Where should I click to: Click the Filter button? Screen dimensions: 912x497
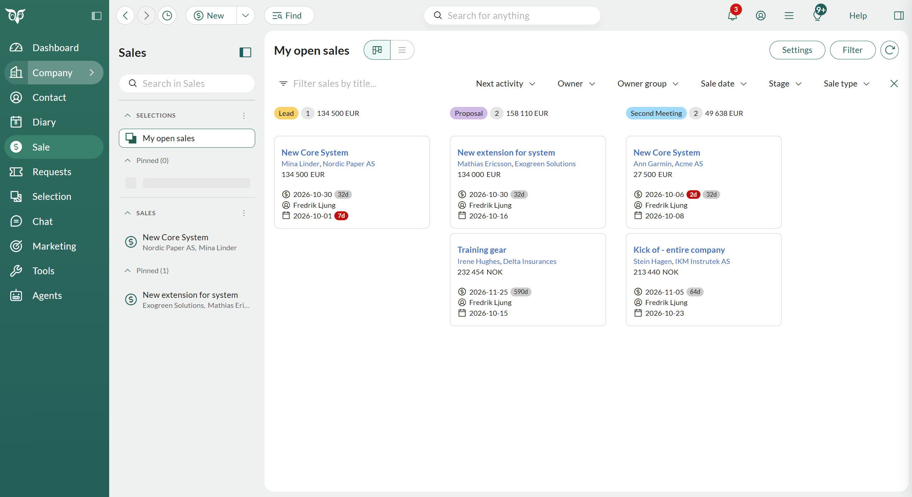pos(853,50)
